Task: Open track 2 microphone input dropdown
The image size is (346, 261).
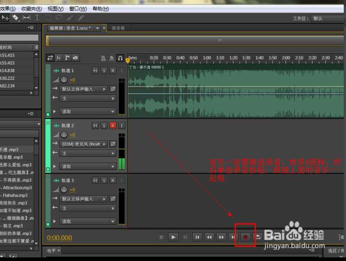Action: point(83,144)
